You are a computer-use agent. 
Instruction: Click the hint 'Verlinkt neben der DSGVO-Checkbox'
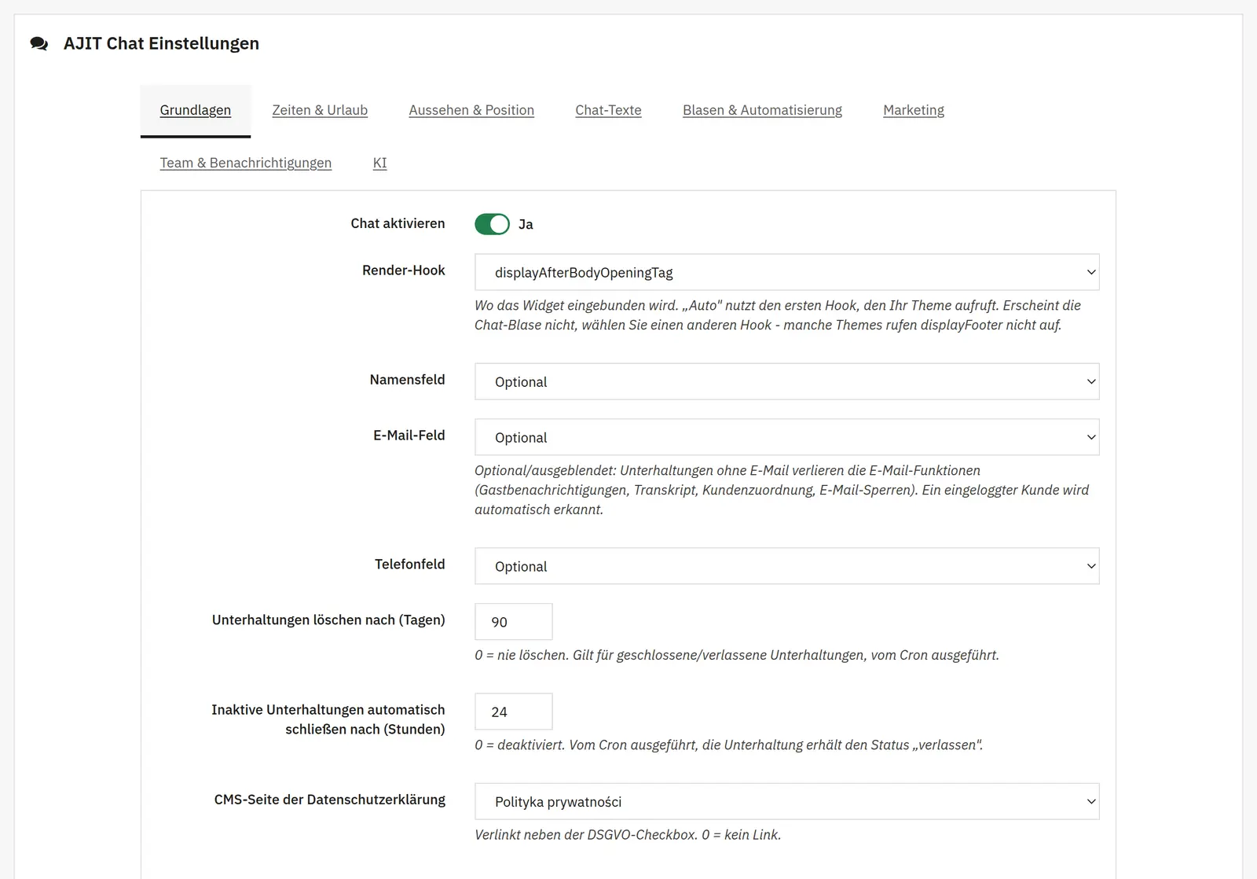[628, 835]
